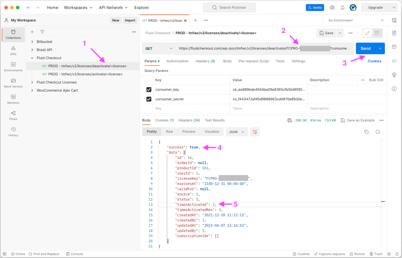The image size is (402, 258).
Task: Switch to the Headers (8) request tab
Action: pyautogui.click(x=205, y=61)
